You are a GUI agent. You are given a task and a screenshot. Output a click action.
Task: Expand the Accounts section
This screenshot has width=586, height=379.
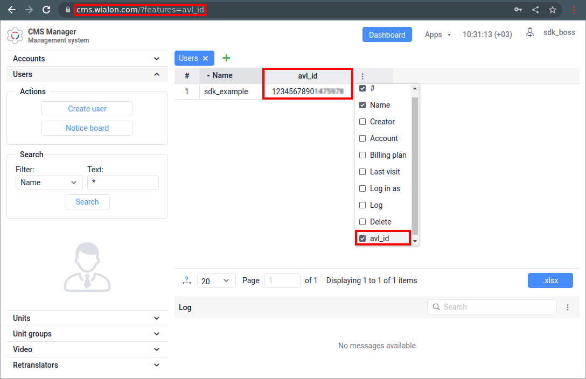pyautogui.click(x=87, y=59)
